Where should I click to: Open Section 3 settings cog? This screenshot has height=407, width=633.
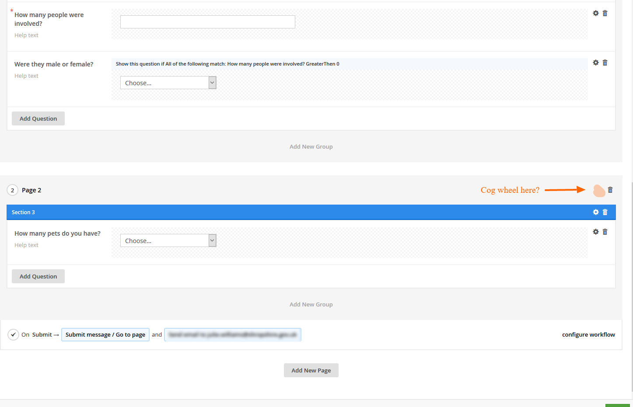coord(595,212)
